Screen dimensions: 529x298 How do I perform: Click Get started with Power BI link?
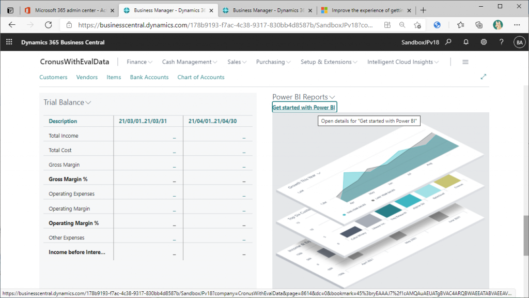point(304,108)
